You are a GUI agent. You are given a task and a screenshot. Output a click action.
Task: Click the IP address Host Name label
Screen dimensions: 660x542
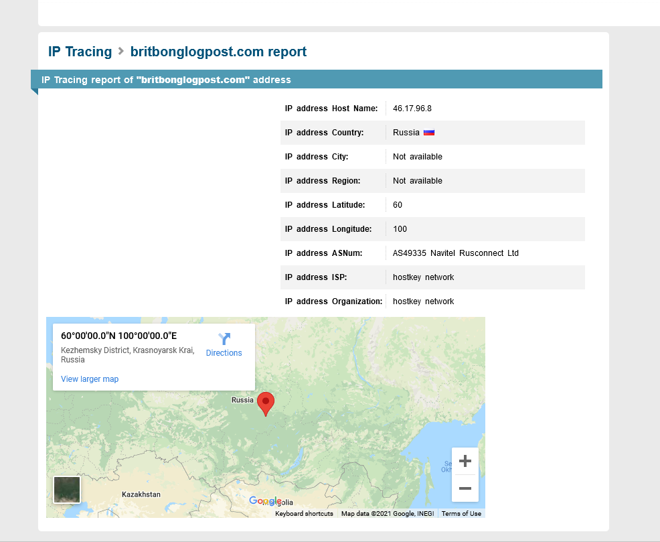coord(331,109)
